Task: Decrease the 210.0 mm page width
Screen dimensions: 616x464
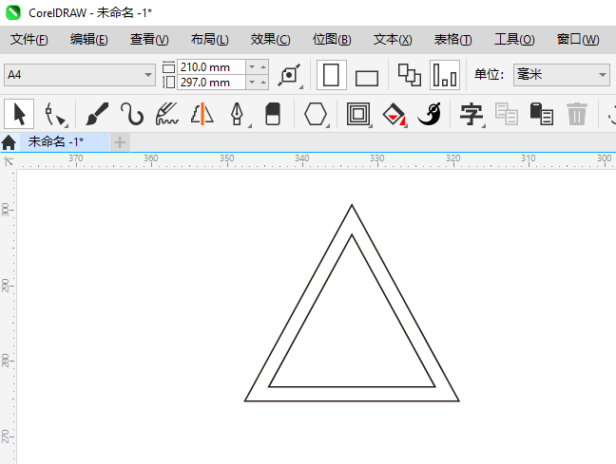Action: [x=252, y=67]
